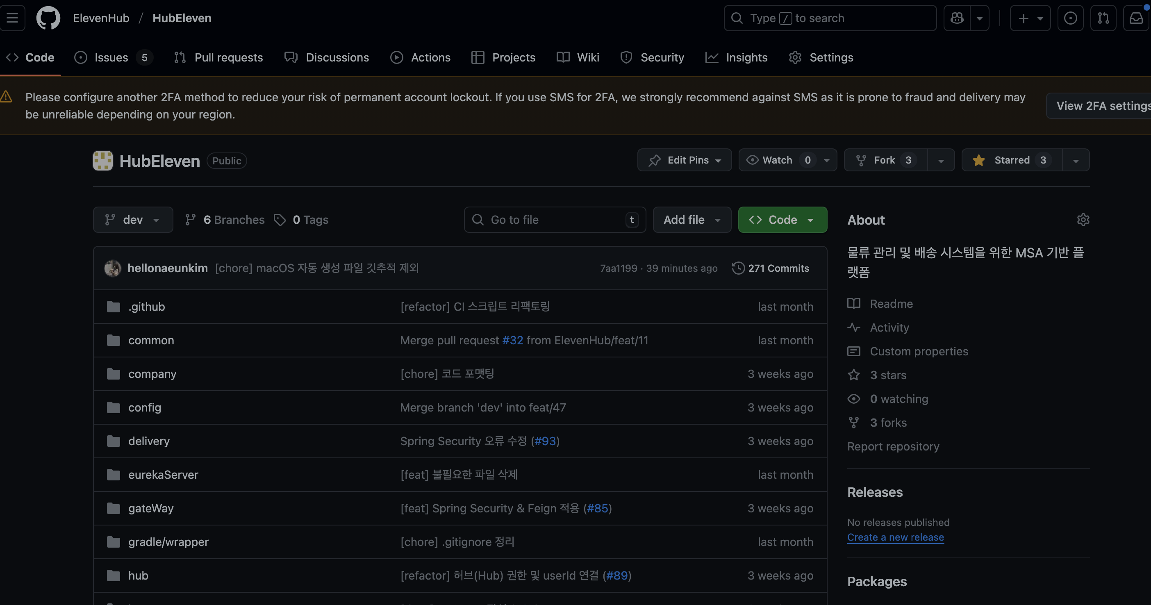
Task: View the 0 Tags link
Action: [302, 219]
